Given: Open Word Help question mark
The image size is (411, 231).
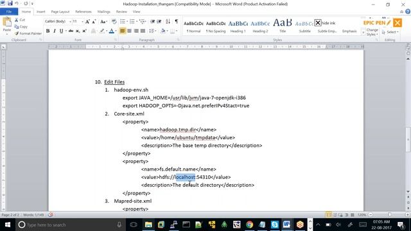Looking at the screenshot, I should click(x=408, y=12).
